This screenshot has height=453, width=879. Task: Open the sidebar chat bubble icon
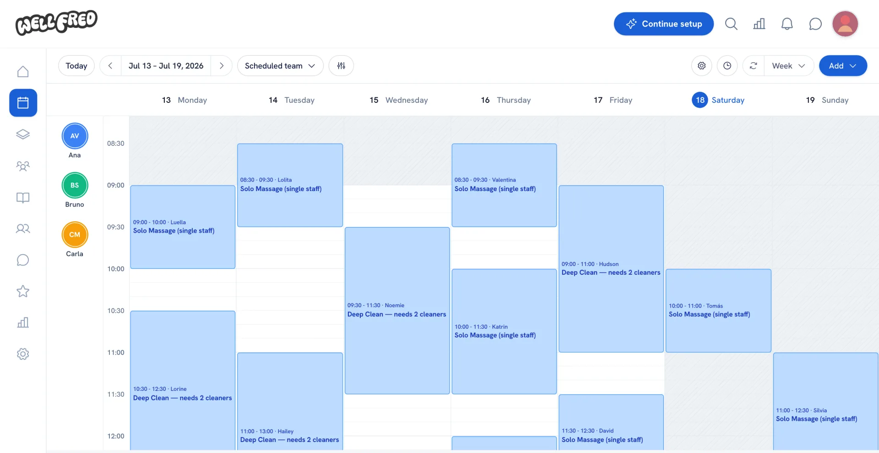point(23,260)
